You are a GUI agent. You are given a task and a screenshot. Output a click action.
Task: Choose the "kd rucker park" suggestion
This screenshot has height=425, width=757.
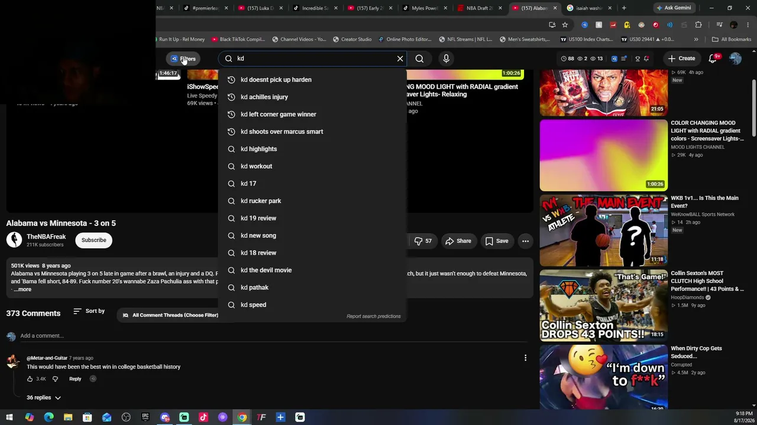(x=312, y=201)
